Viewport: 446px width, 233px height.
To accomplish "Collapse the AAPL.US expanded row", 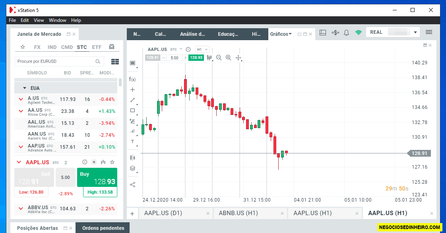I will click(19, 162).
